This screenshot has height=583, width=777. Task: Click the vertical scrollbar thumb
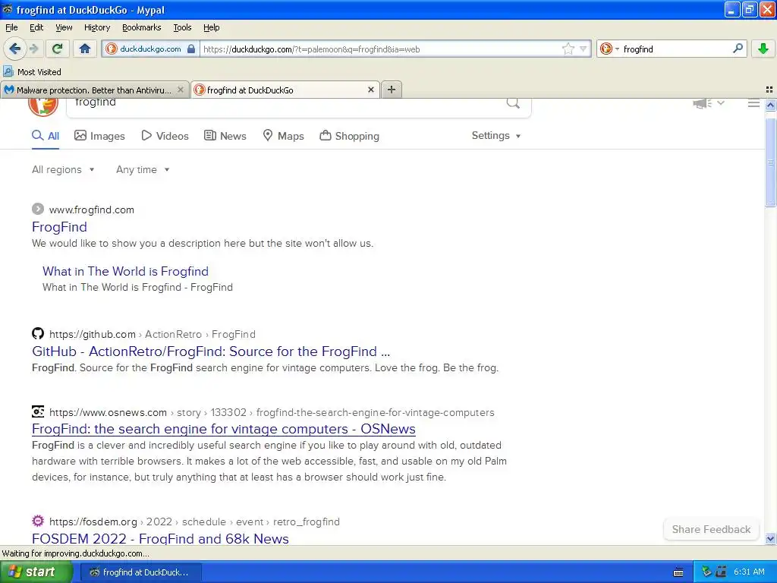point(770,162)
